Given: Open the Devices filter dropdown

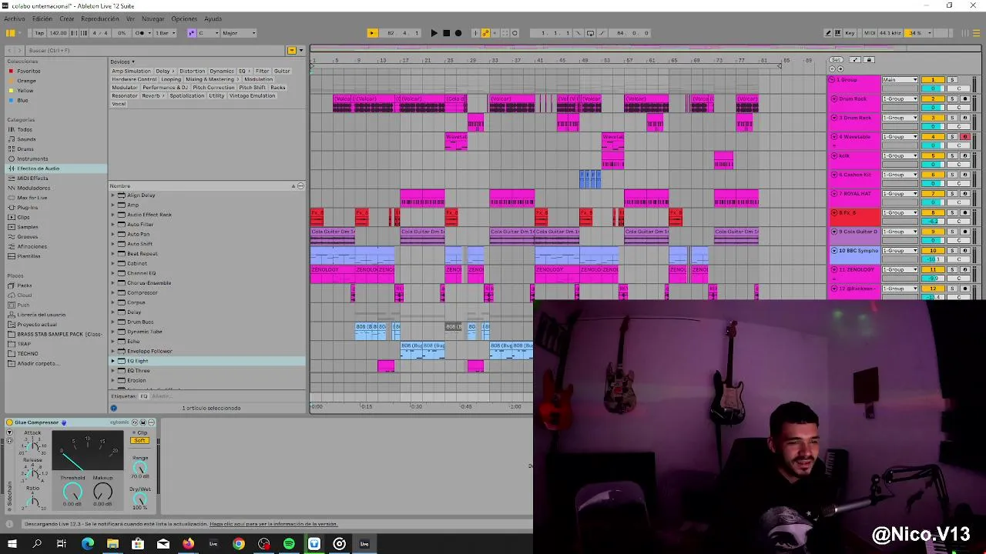Looking at the screenshot, I should click(122, 62).
